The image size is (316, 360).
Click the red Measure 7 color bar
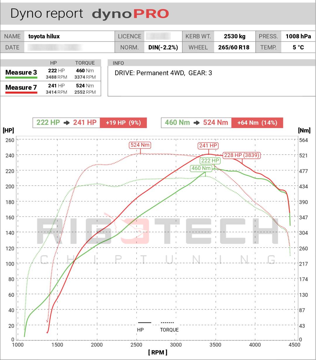tap(21, 93)
